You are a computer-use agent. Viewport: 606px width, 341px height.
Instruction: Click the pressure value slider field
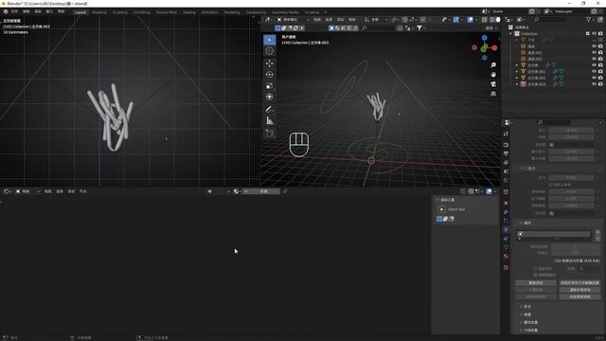(x=571, y=178)
